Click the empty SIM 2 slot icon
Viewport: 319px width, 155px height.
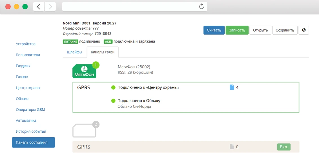click(x=85, y=131)
